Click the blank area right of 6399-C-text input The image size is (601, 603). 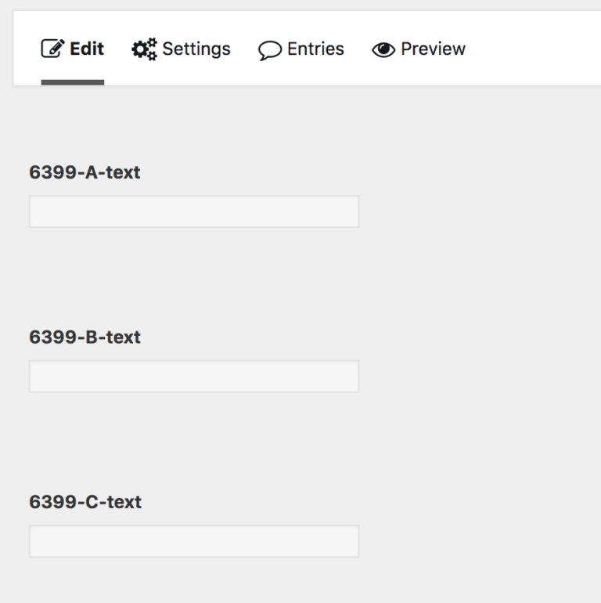[477, 541]
